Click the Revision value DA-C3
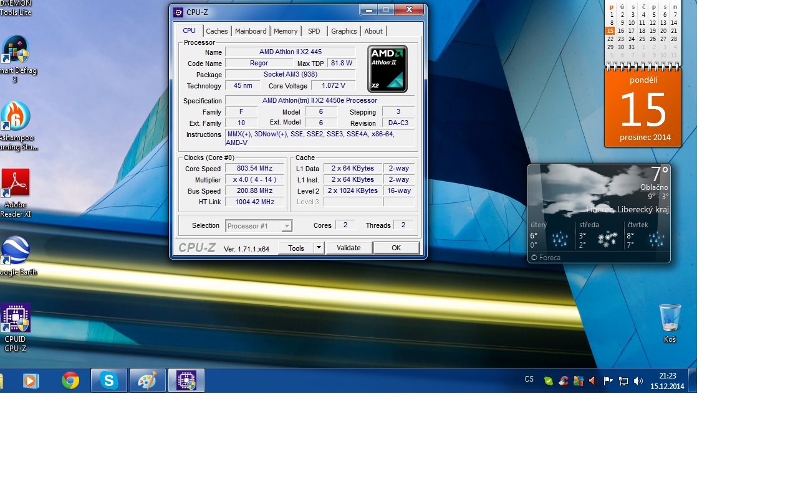 (398, 123)
